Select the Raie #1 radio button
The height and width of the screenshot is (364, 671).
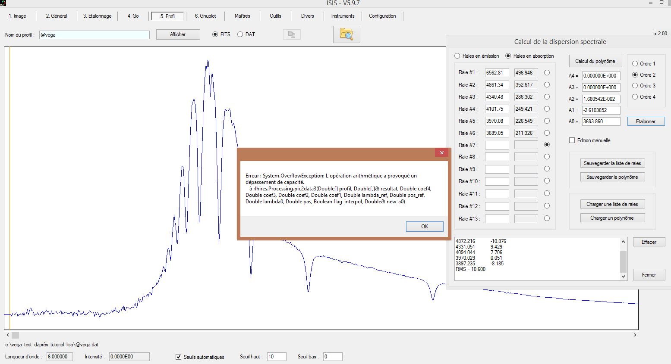tap(547, 73)
